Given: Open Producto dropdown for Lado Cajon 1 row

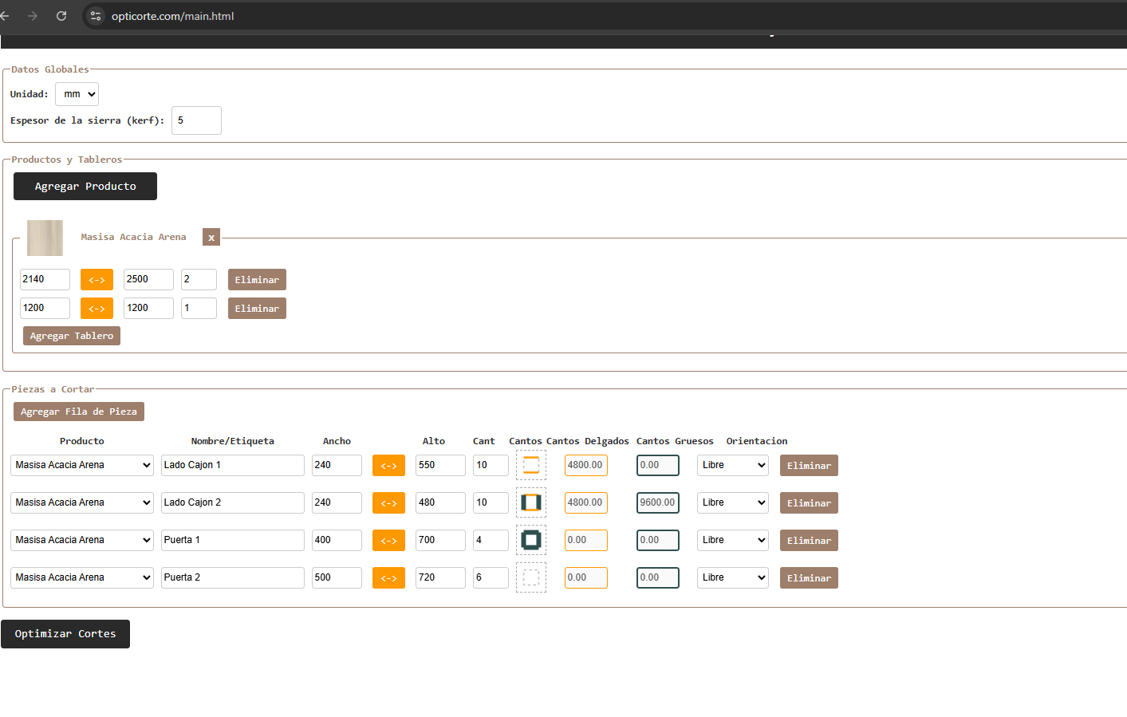Looking at the screenshot, I should [82, 465].
